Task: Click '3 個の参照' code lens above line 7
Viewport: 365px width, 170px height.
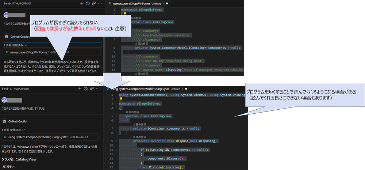Action: [141, 124]
